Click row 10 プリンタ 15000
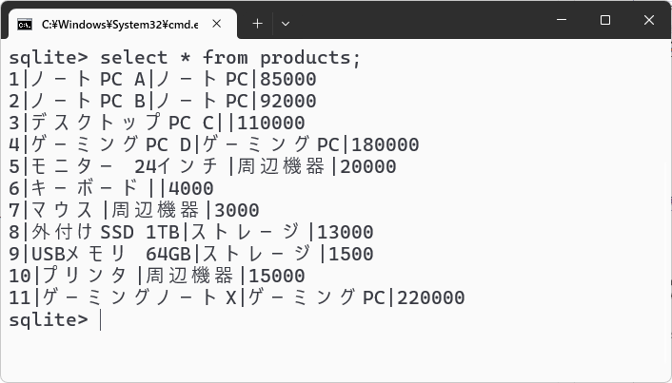 (x=157, y=276)
